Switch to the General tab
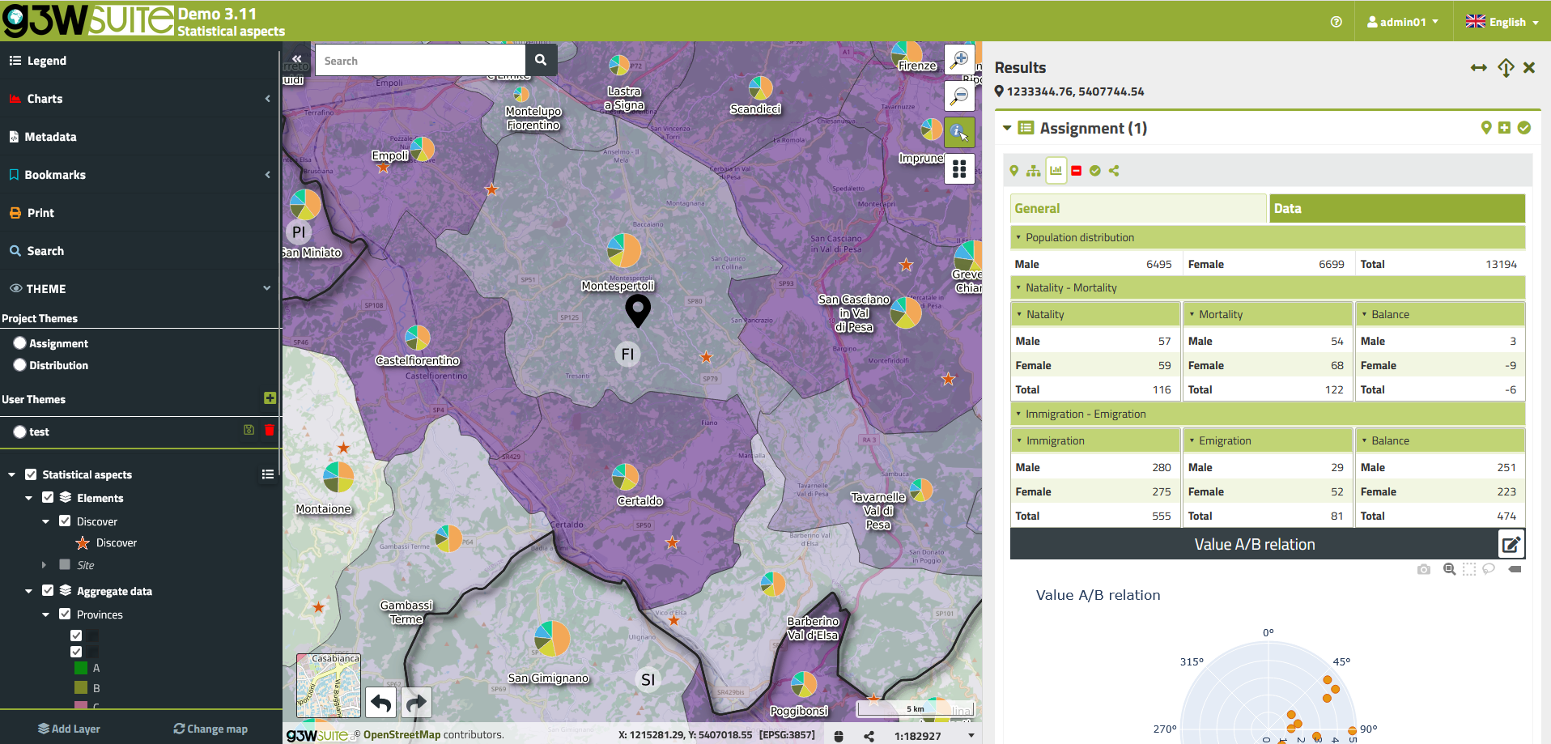This screenshot has width=1551, height=744. click(x=1137, y=208)
